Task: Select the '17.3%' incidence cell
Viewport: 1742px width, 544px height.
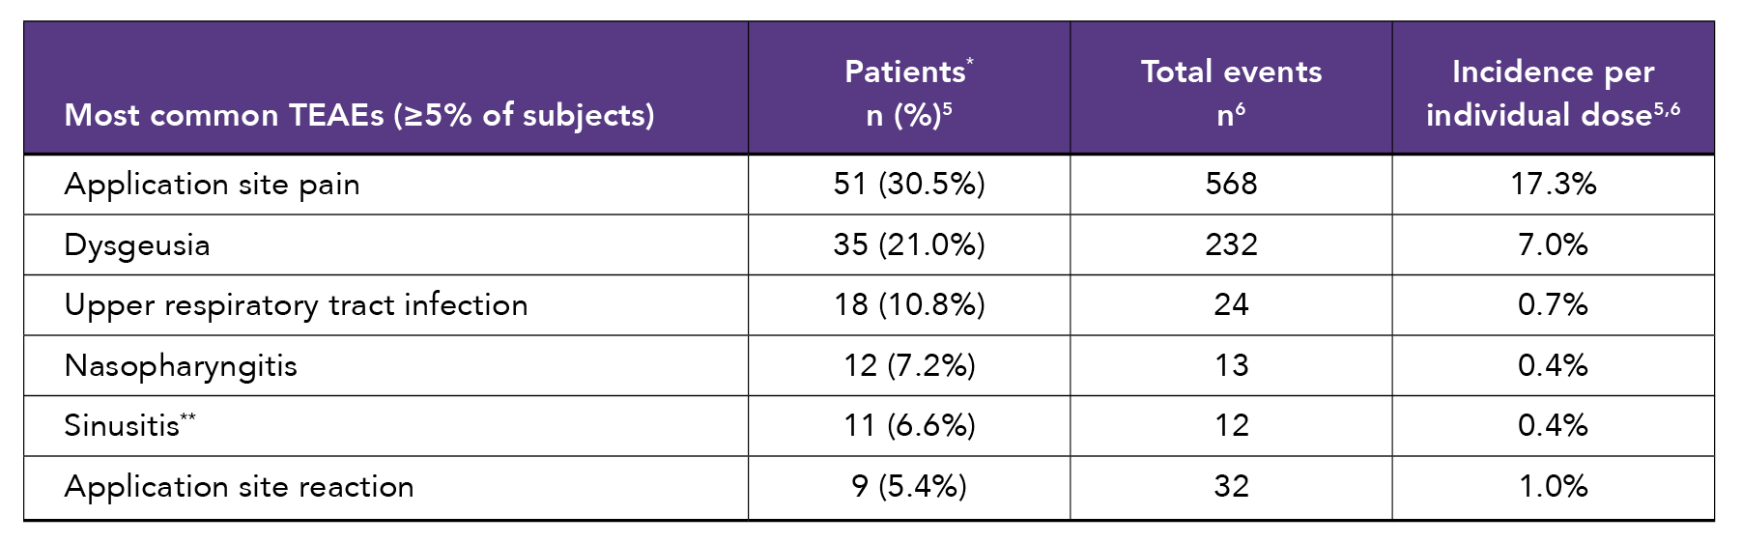Action: 1553,185
